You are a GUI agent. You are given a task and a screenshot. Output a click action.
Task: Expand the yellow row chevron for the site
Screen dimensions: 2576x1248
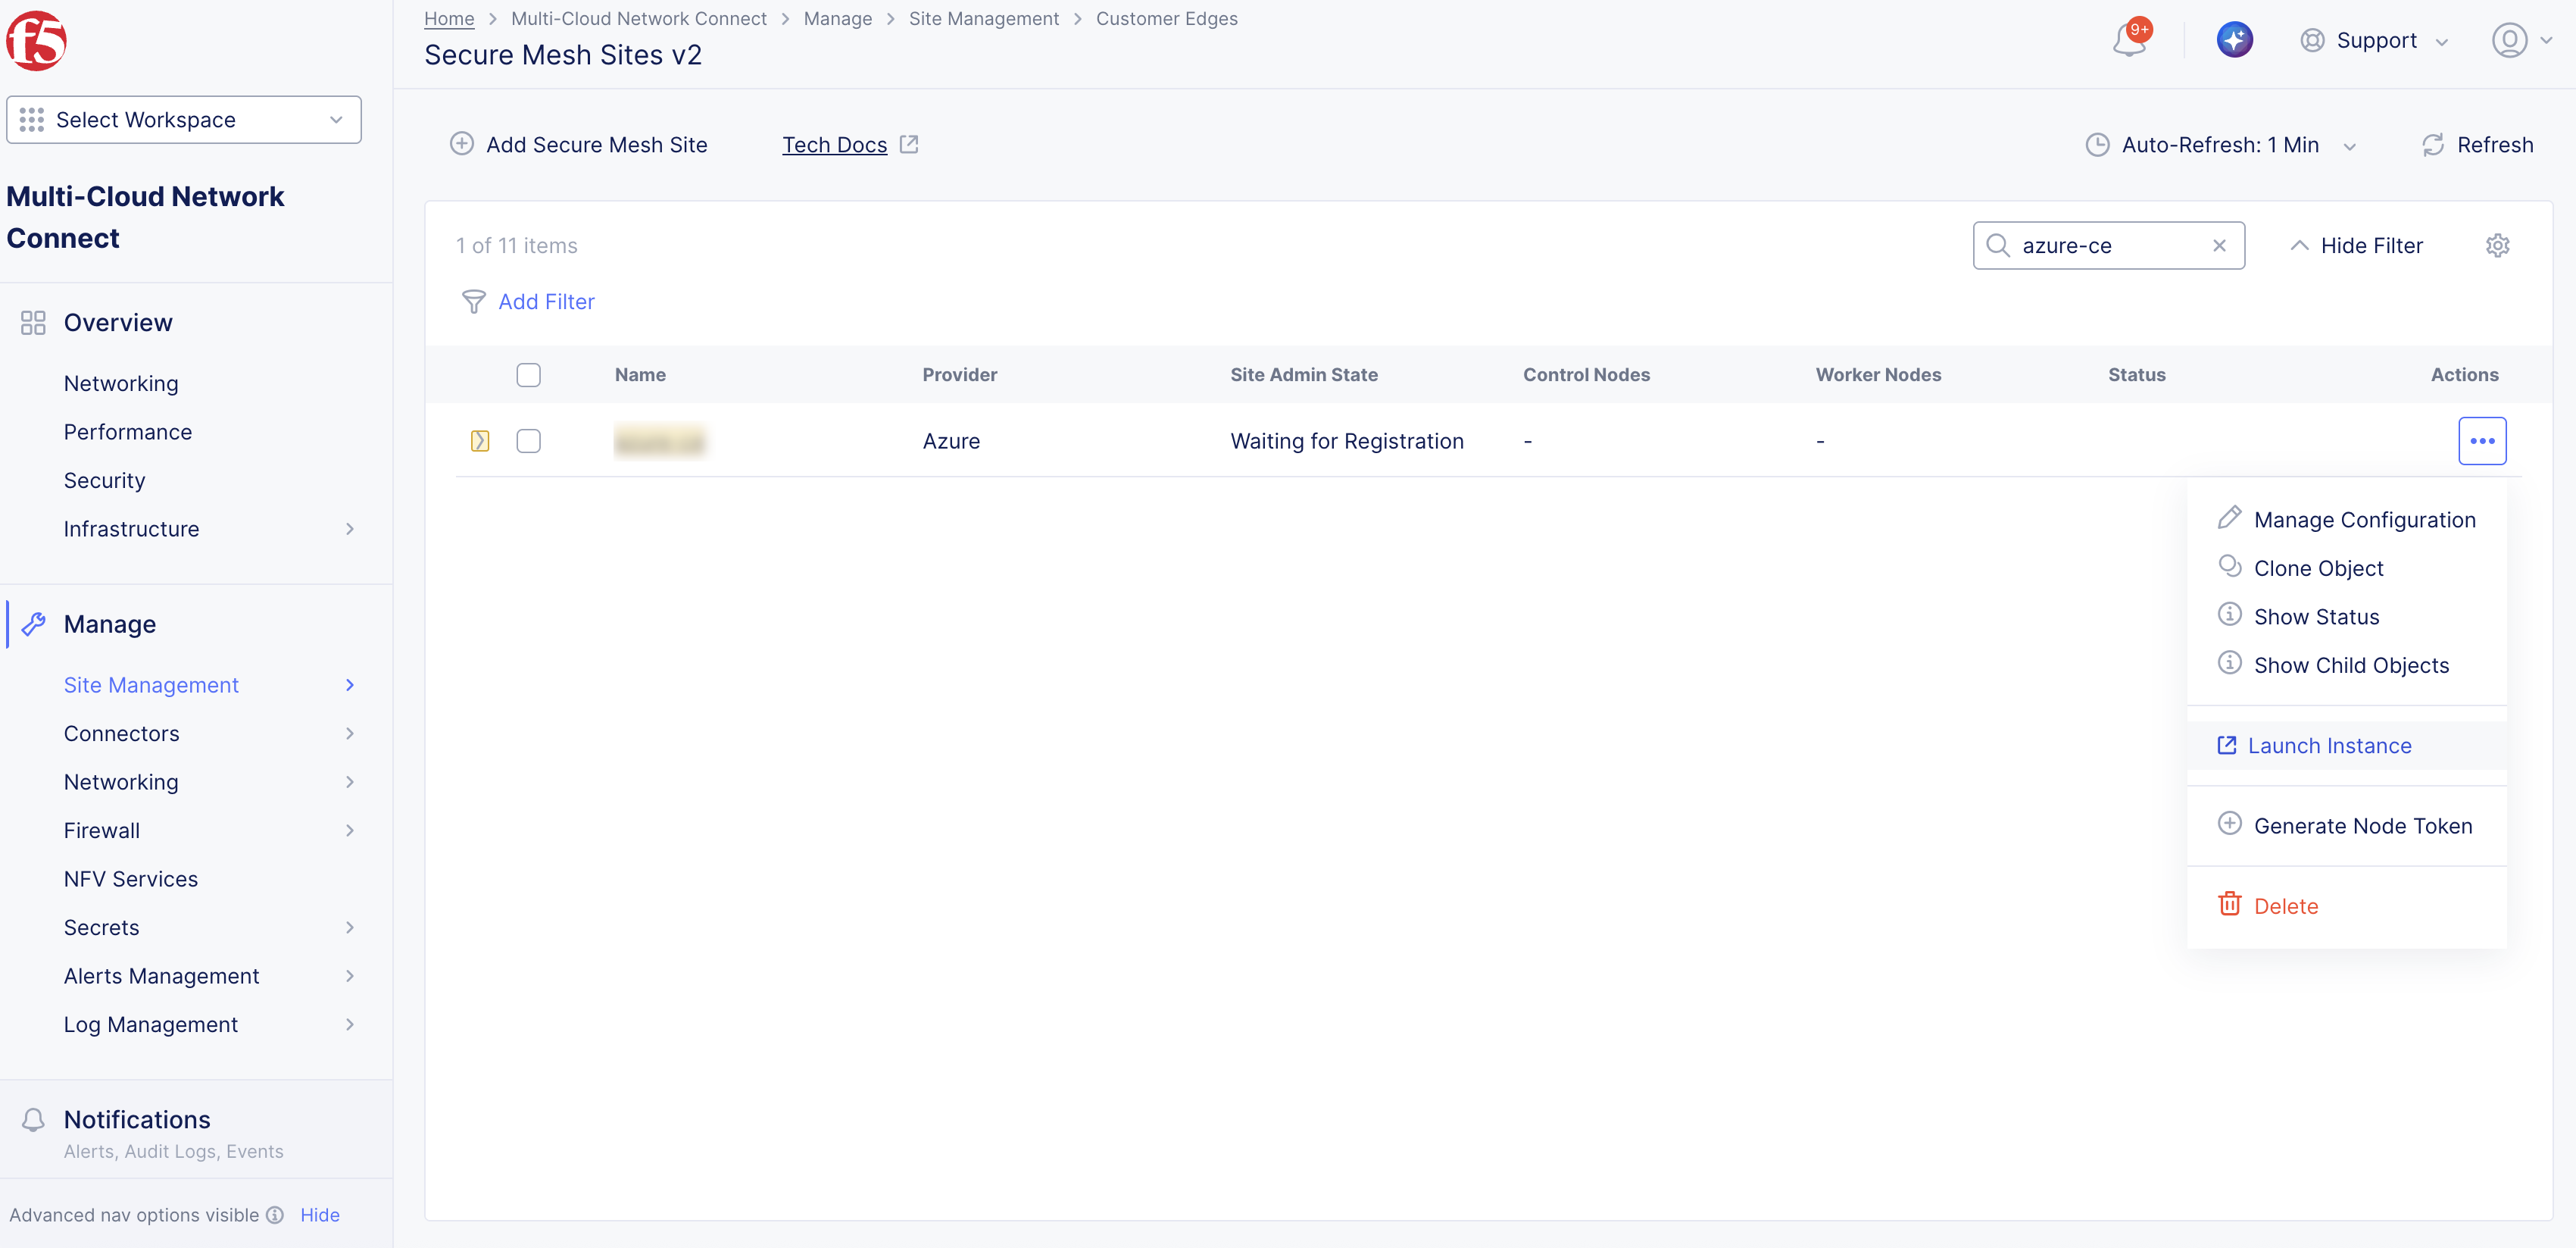point(480,439)
